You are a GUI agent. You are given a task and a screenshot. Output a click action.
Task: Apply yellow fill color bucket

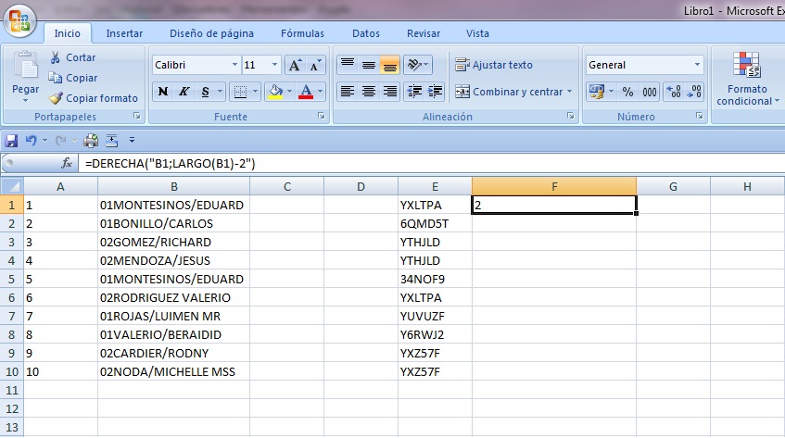(x=275, y=92)
